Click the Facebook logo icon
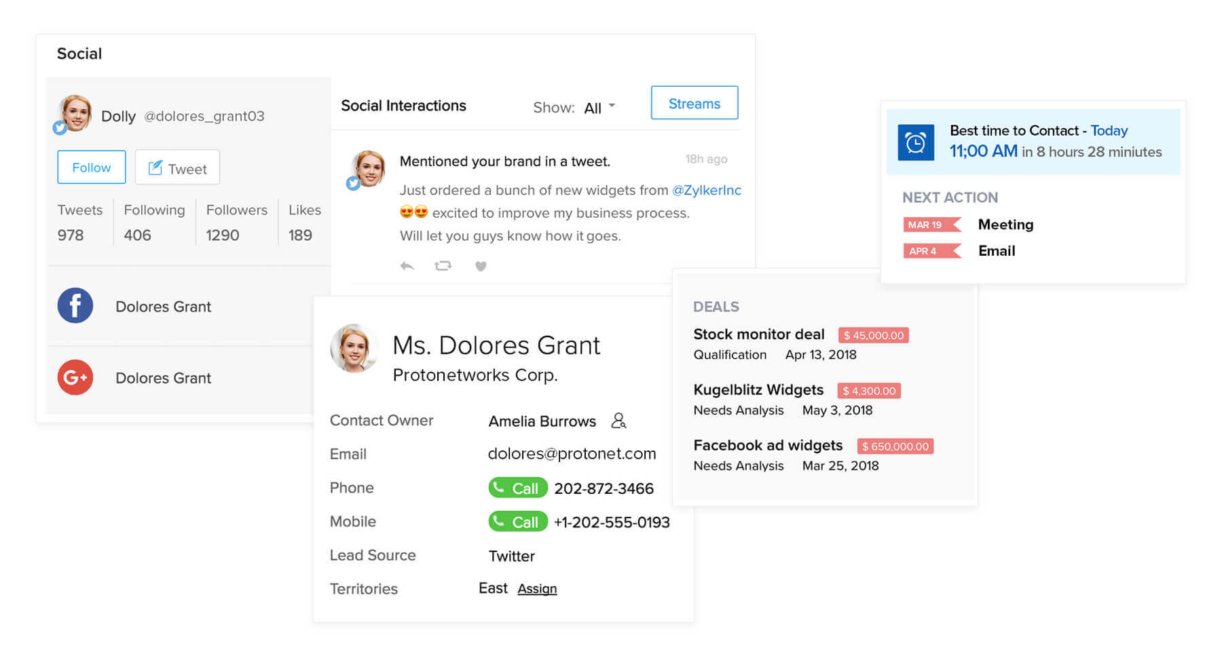This screenshot has width=1222, height=658. (x=75, y=306)
